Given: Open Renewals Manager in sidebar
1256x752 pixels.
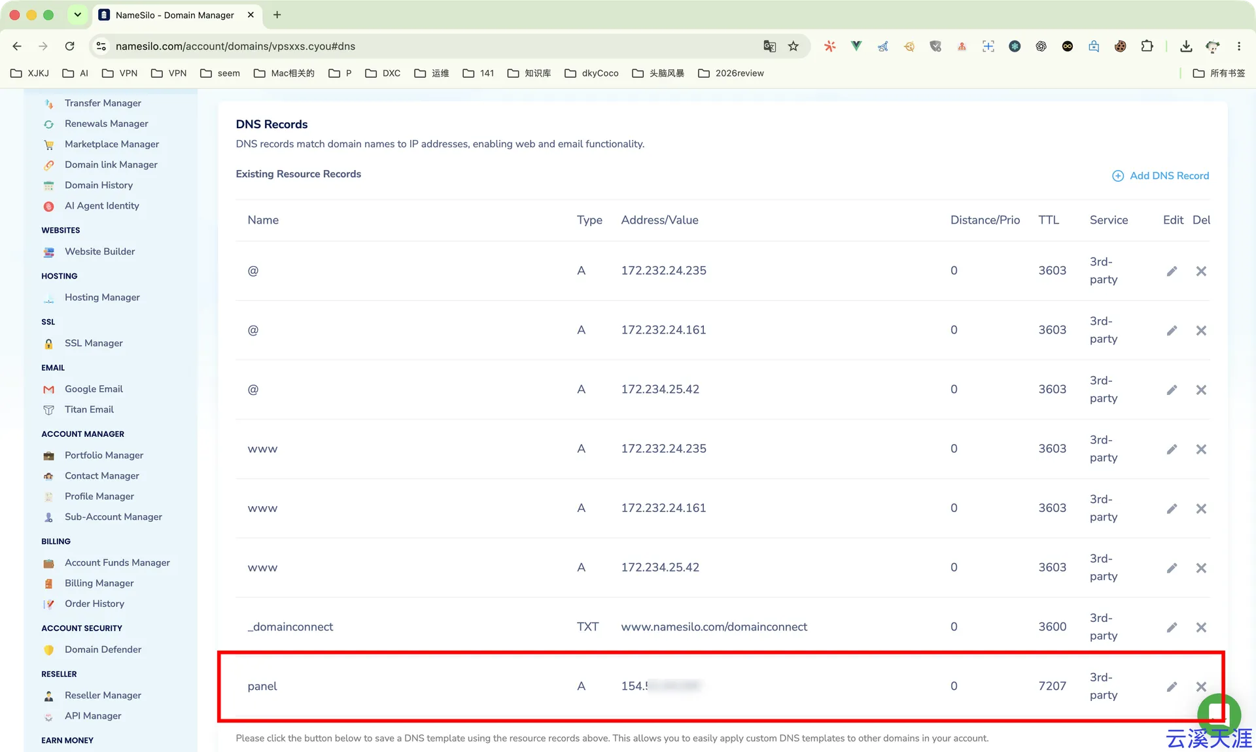Looking at the screenshot, I should [x=106, y=124].
